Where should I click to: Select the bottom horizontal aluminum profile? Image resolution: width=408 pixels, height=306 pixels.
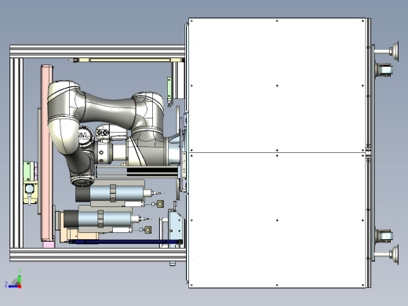point(97,255)
